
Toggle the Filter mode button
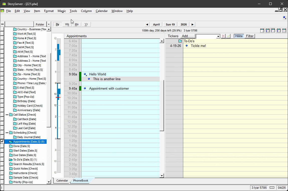click(250, 36)
